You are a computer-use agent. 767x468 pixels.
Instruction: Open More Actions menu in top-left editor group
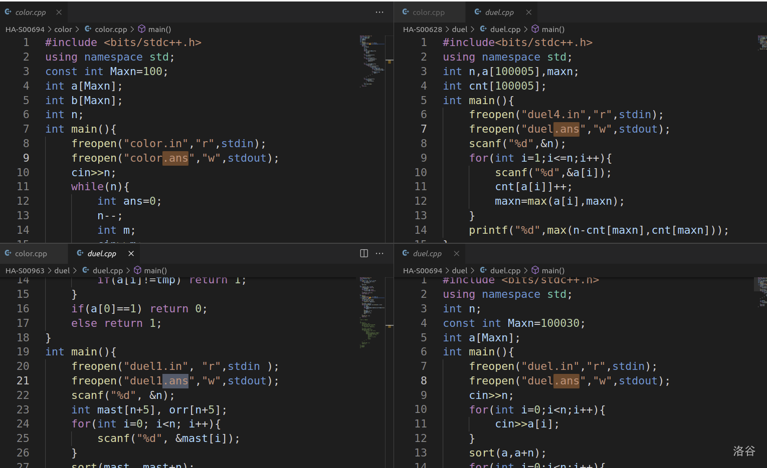379,12
